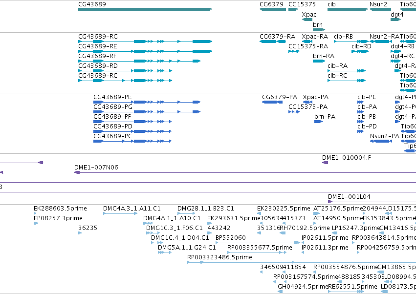Select protein CG43689-PF
The height and width of the screenshot is (294, 416).
pyautogui.click(x=132, y=122)
